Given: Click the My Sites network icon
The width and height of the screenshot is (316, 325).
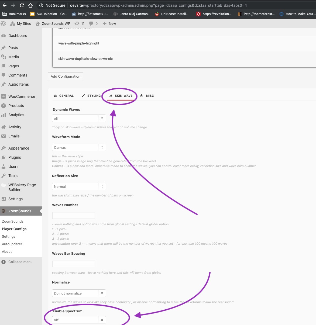Looking at the screenshot, I should pos(12,23).
